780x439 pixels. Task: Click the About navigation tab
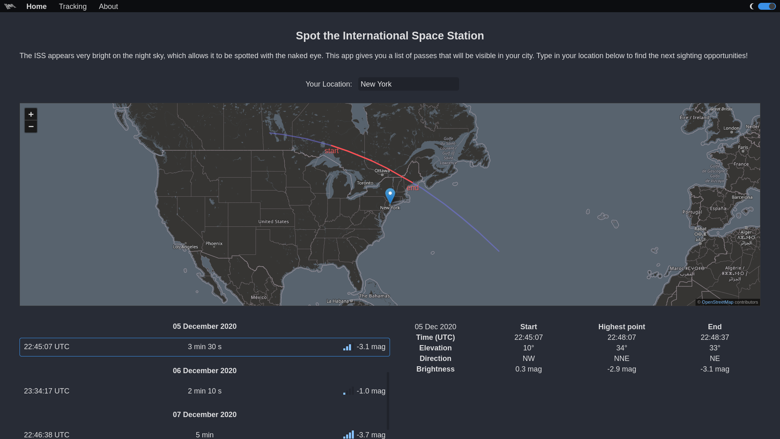(x=108, y=7)
